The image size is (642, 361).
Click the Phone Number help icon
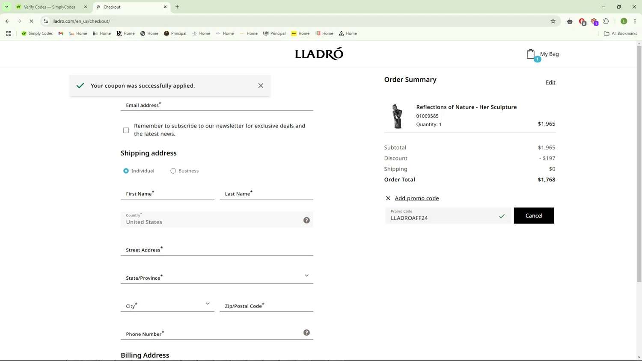click(306, 333)
